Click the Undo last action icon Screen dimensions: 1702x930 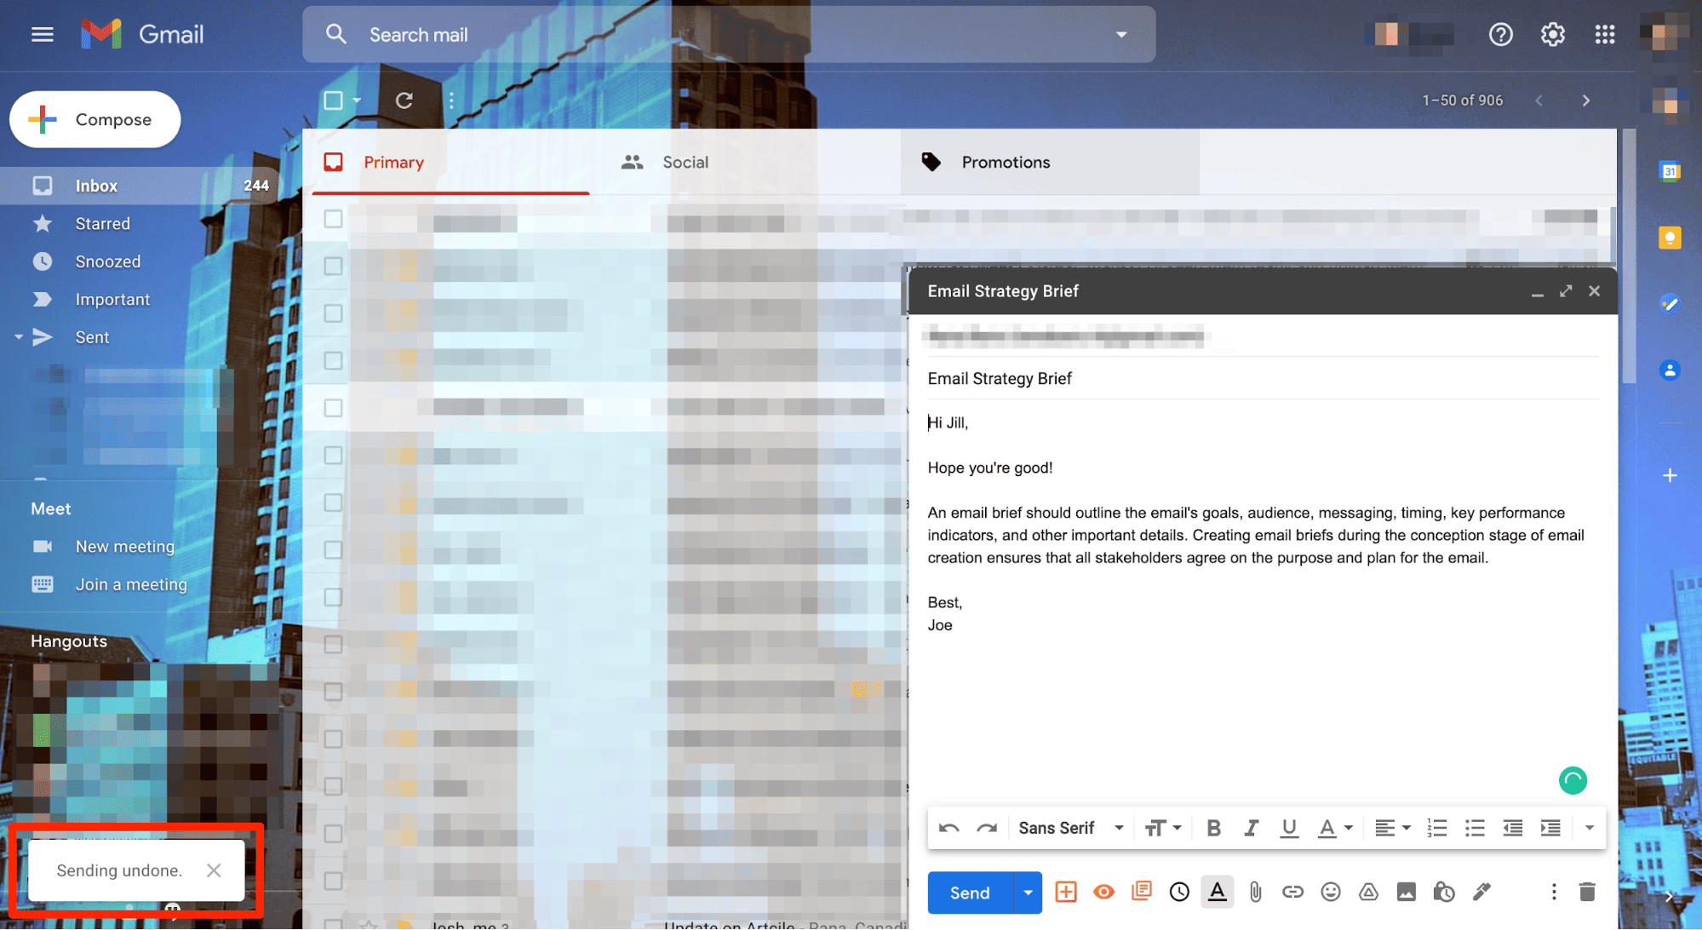click(948, 827)
